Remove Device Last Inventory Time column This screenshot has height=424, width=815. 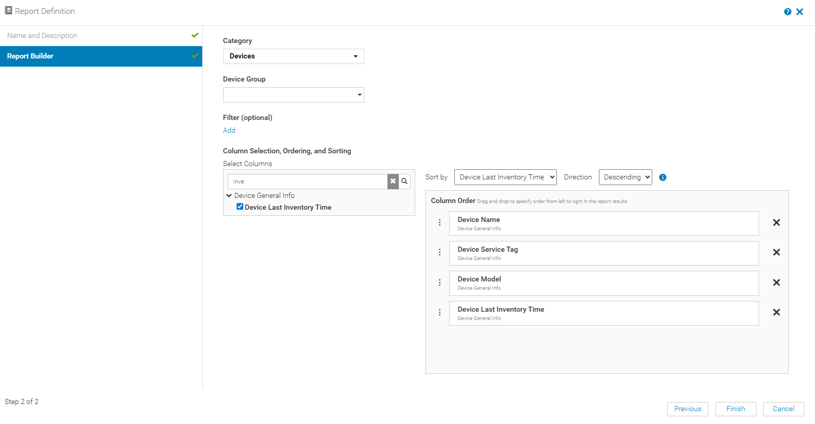coord(776,312)
